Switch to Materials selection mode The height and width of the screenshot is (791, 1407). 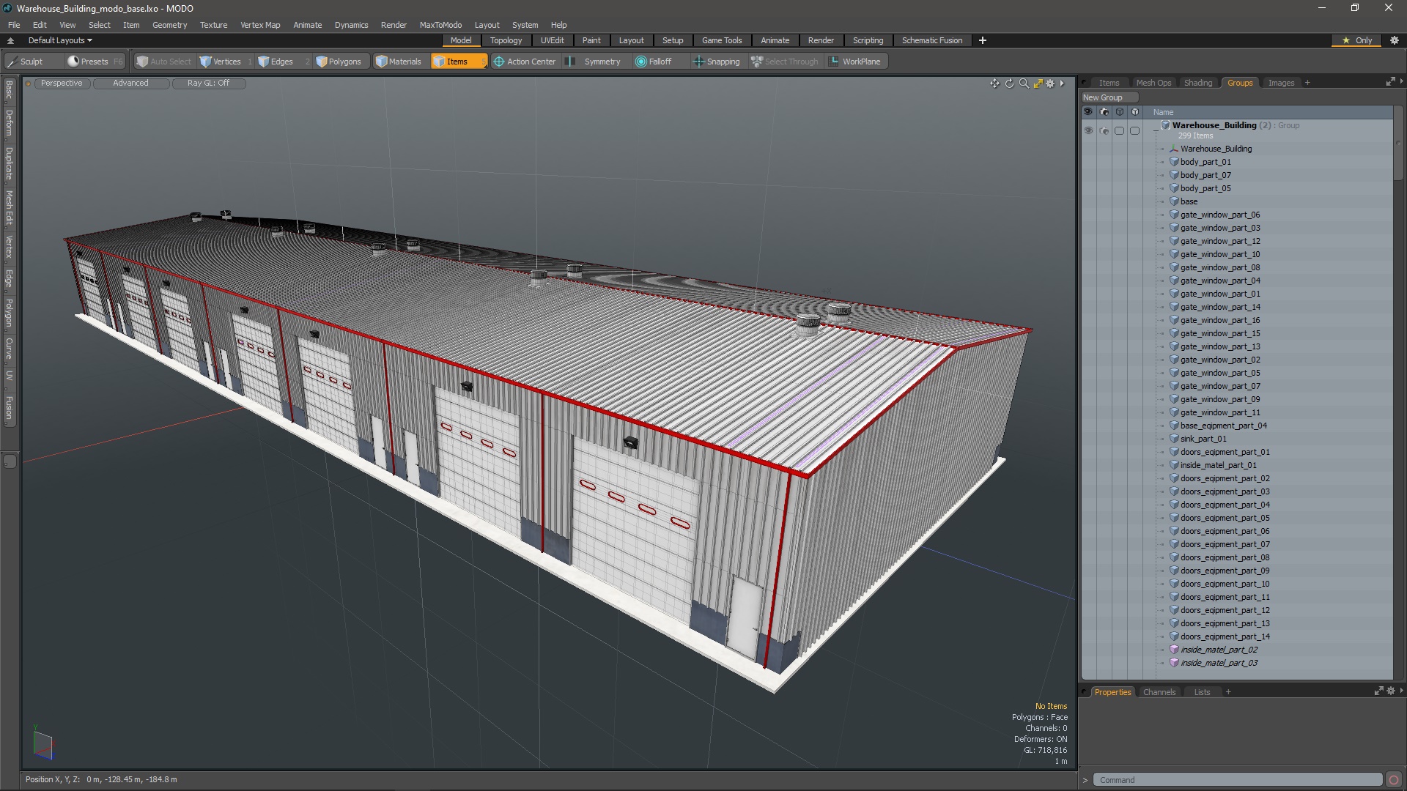[x=399, y=62]
